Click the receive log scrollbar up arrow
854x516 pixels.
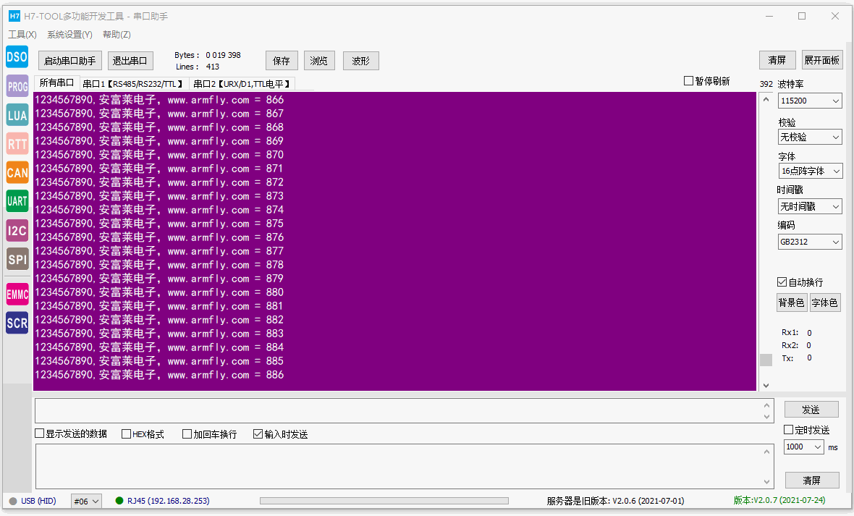click(x=766, y=99)
